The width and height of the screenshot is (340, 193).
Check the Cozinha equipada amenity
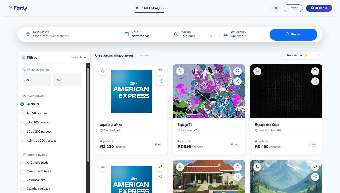pos(22,189)
